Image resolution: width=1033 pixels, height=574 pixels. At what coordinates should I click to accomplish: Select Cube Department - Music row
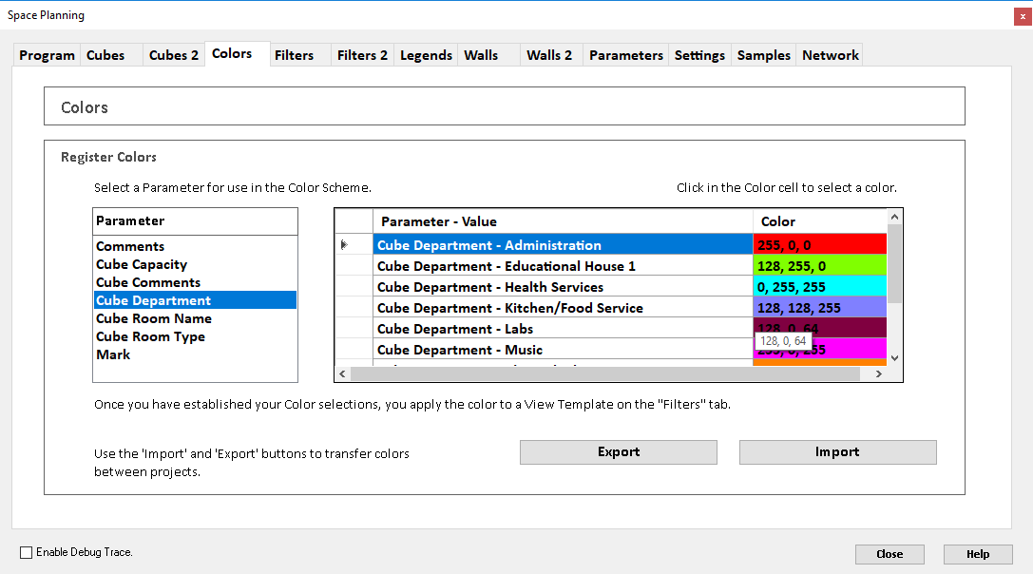(563, 350)
